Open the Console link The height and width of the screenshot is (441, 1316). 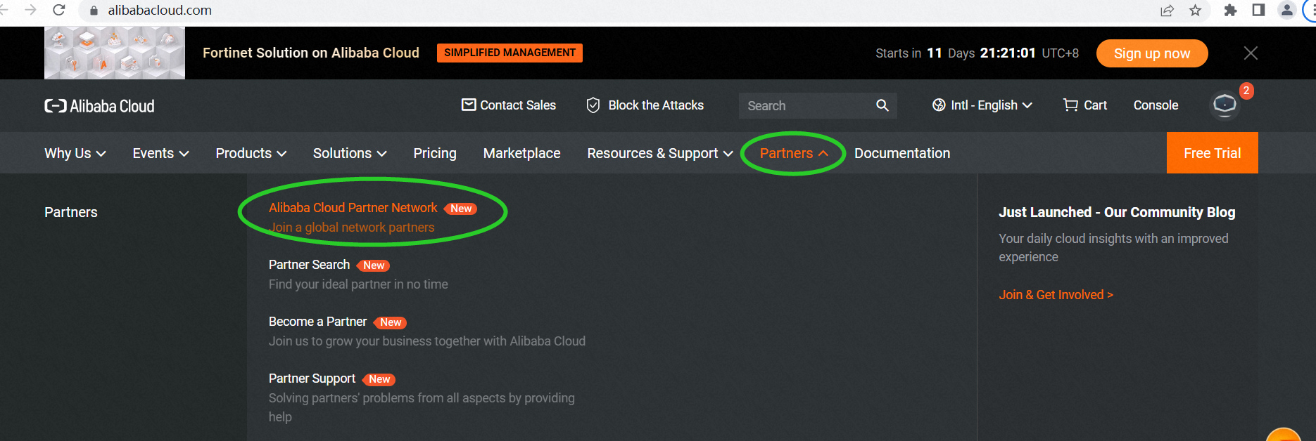coord(1156,105)
